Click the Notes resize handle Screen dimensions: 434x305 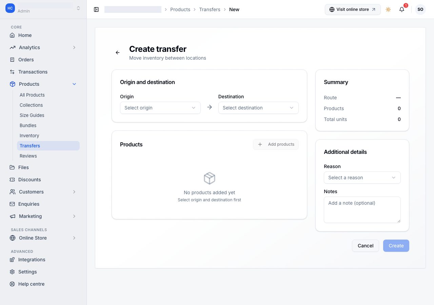(x=398, y=221)
